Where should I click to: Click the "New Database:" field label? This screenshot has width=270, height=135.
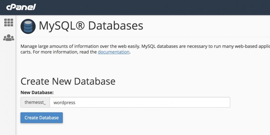(x=37, y=93)
